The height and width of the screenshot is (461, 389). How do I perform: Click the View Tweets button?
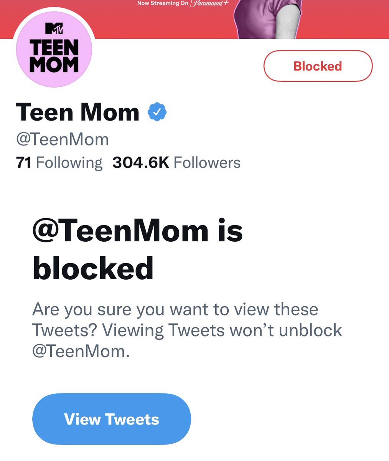point(112,419)
